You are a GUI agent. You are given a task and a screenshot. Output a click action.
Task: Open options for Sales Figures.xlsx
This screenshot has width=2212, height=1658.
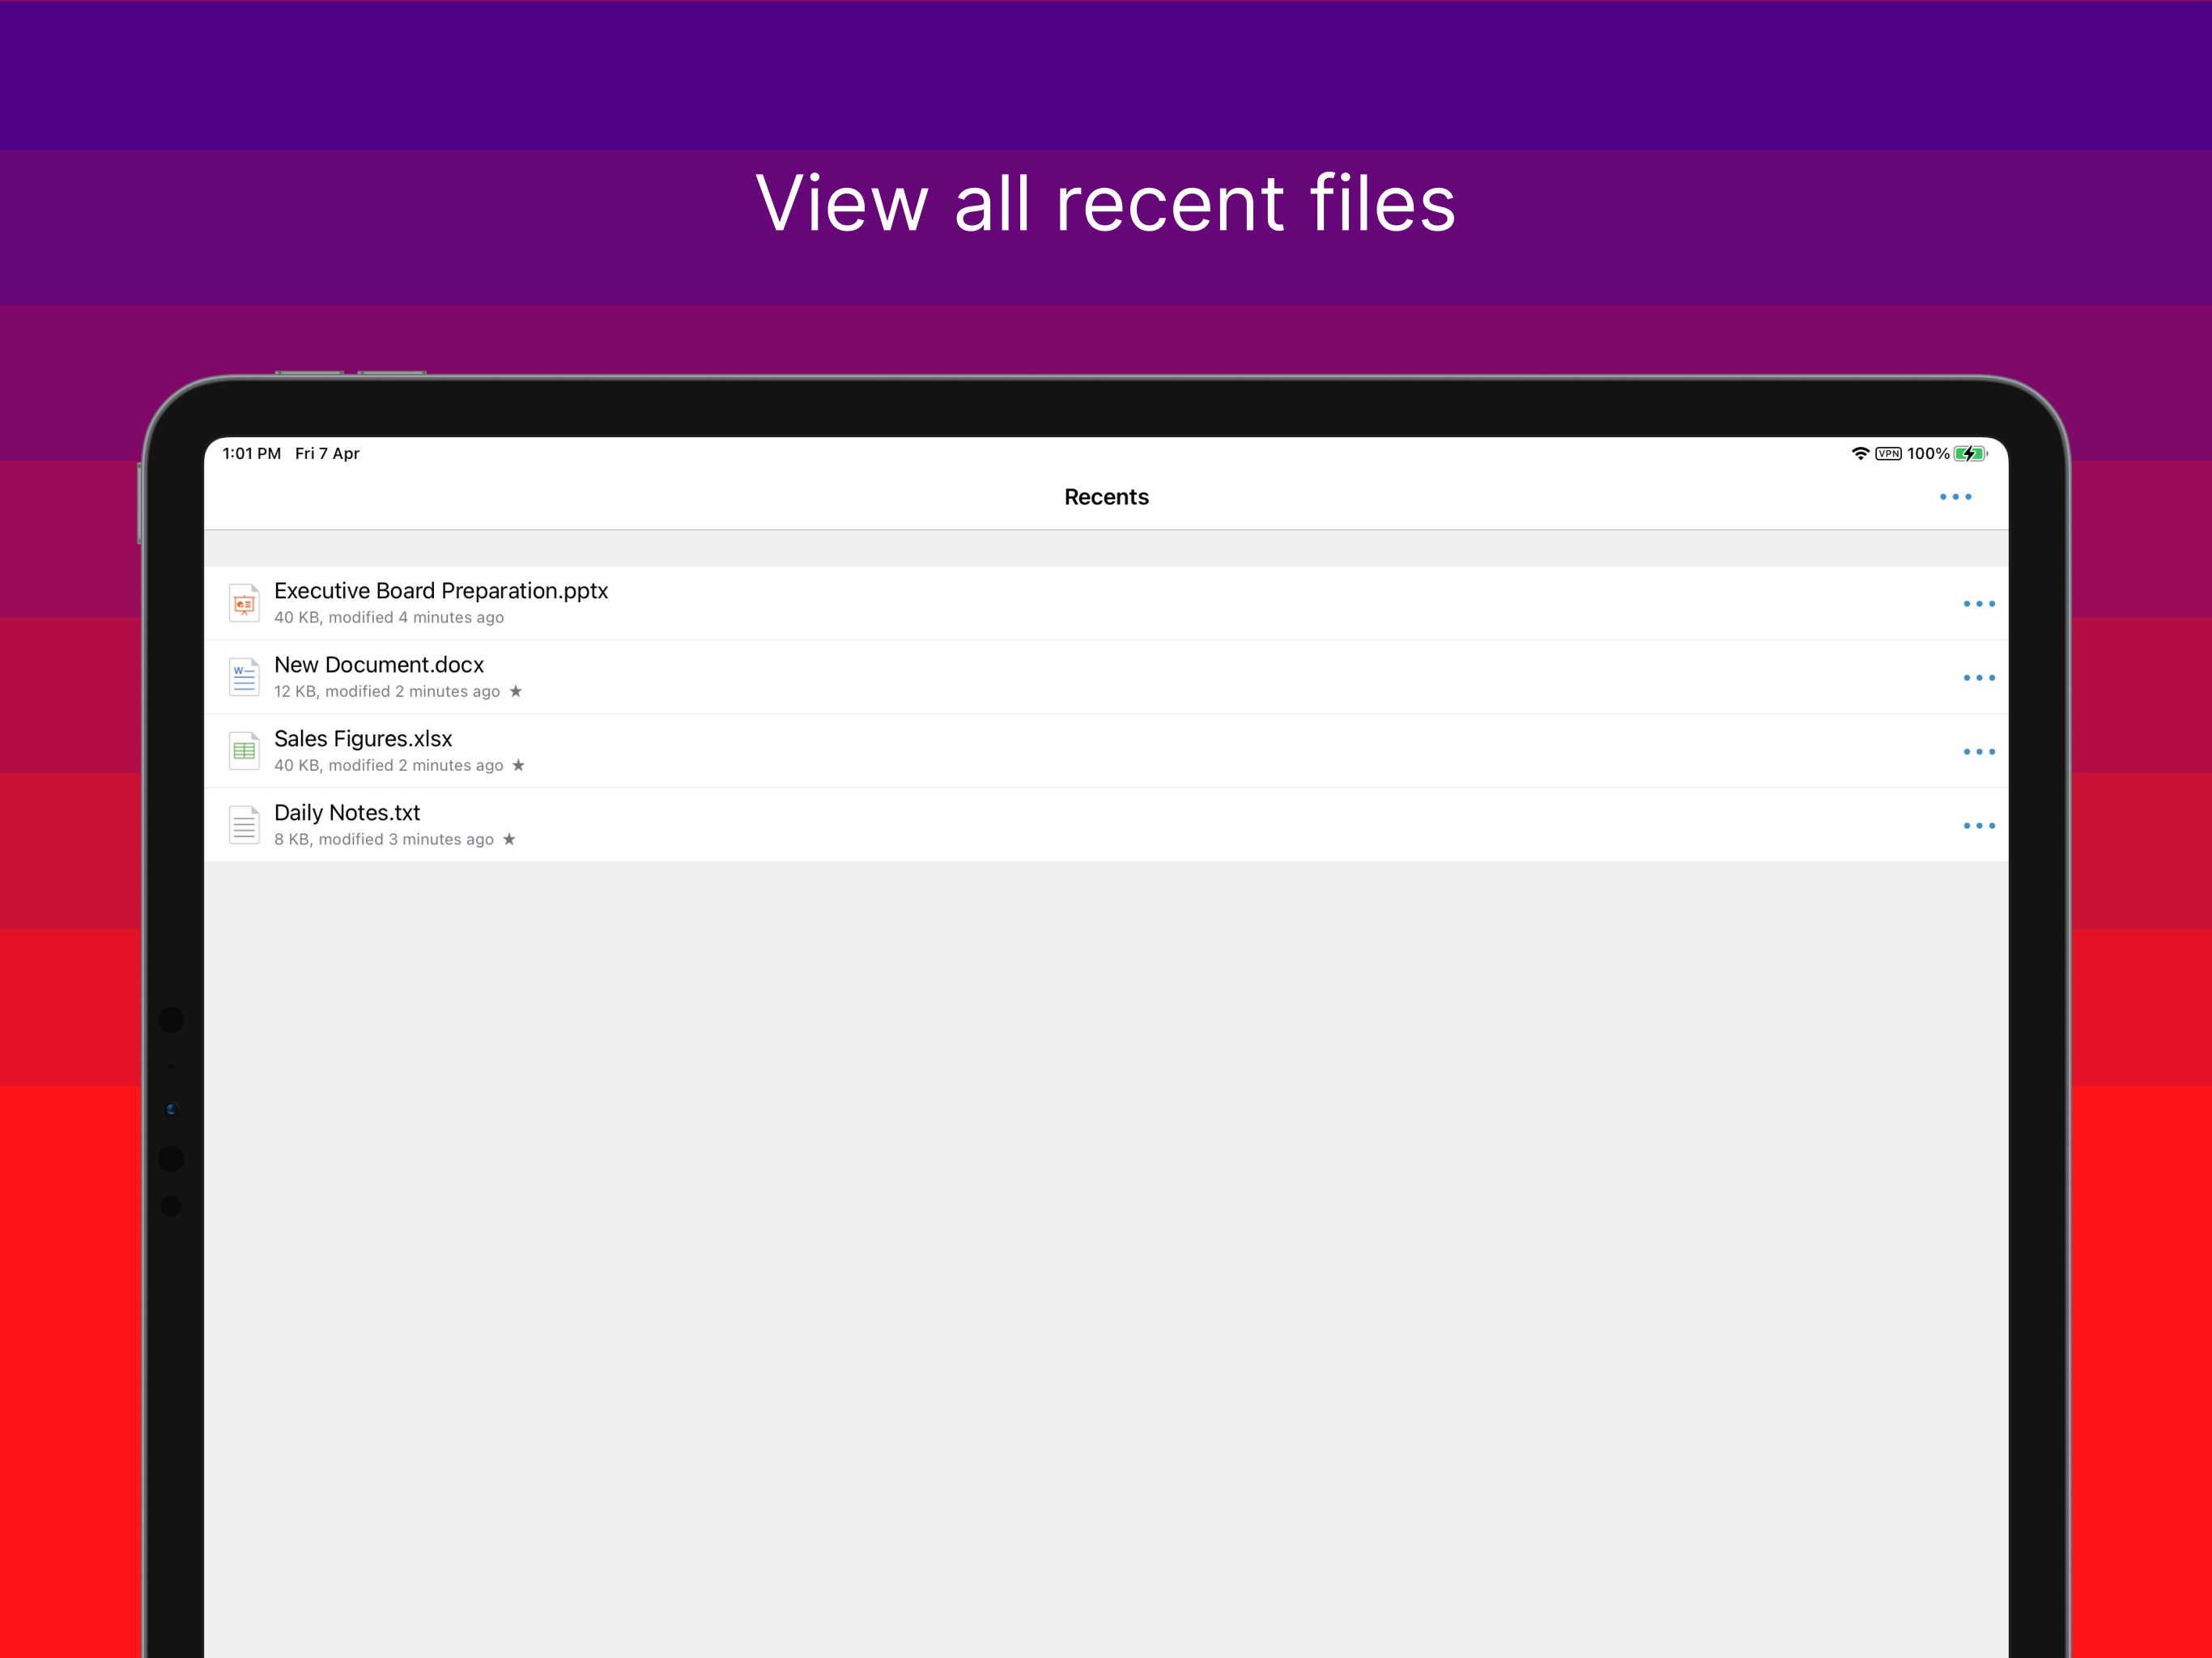click(1979, 752)
